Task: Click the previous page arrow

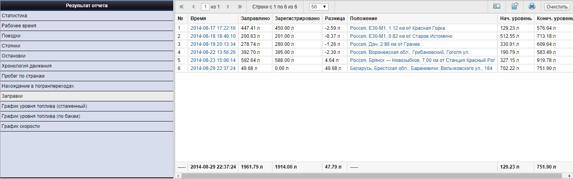Action: (193, 7)
